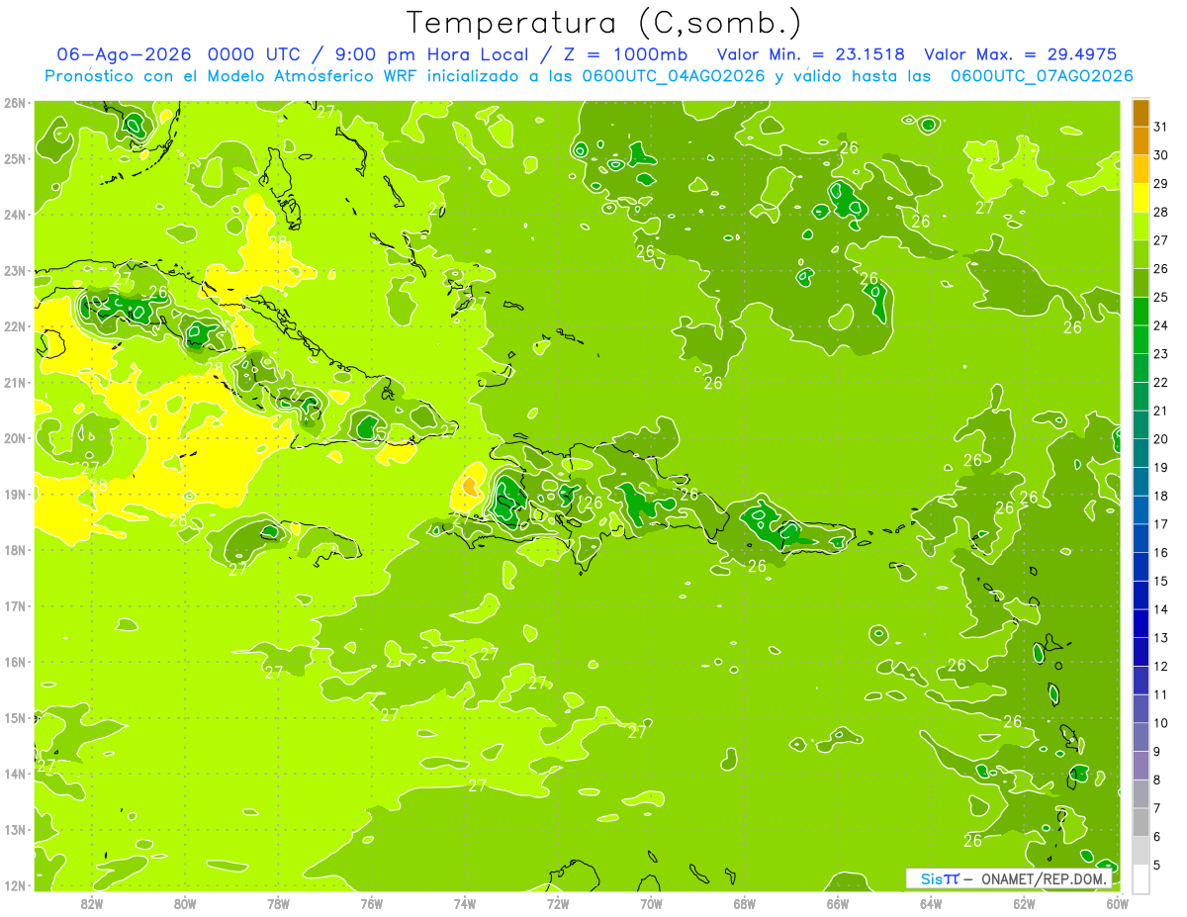The height and width of the screenshot is (917, 1187).
Task: Click the 74W longitude axis label
Action: coord(465,903)
